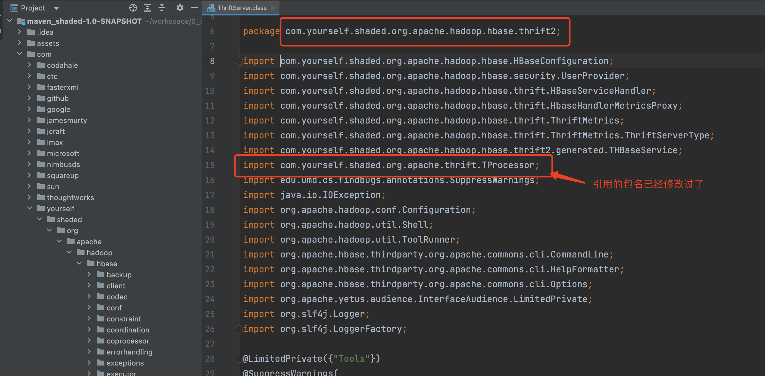Click the fold marker at import line 8
The width and height of the screenshot is (765, 376).
(x=239, y=61)
